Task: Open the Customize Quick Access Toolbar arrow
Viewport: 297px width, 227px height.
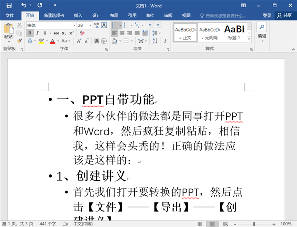Action: click(55, 5)
